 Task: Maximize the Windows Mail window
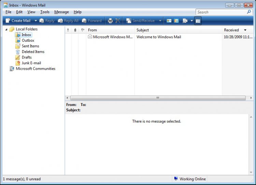pyautogui.click(x=239, y=5)
